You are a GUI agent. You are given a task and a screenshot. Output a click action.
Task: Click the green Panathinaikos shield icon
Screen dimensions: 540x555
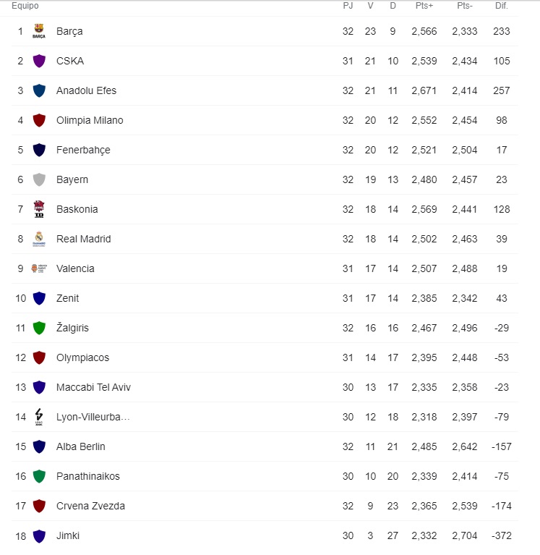tap(39, 476)
